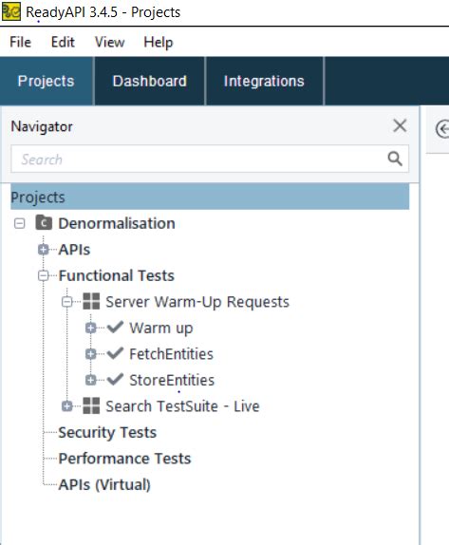The height and width of the screenshot is (545, 449).
Task: Switch to the Dashboard tab
Action: 149,81
